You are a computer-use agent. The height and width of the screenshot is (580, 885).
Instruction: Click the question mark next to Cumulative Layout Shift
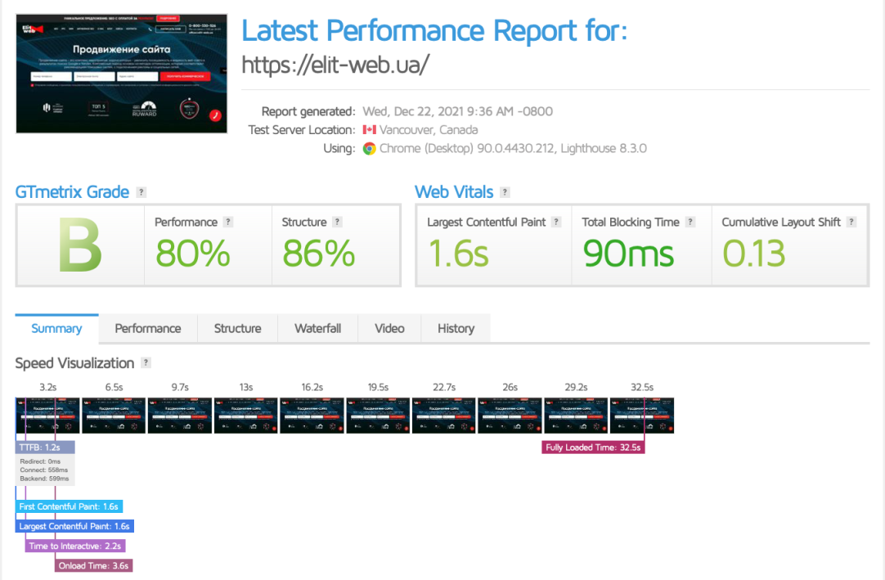851,222
